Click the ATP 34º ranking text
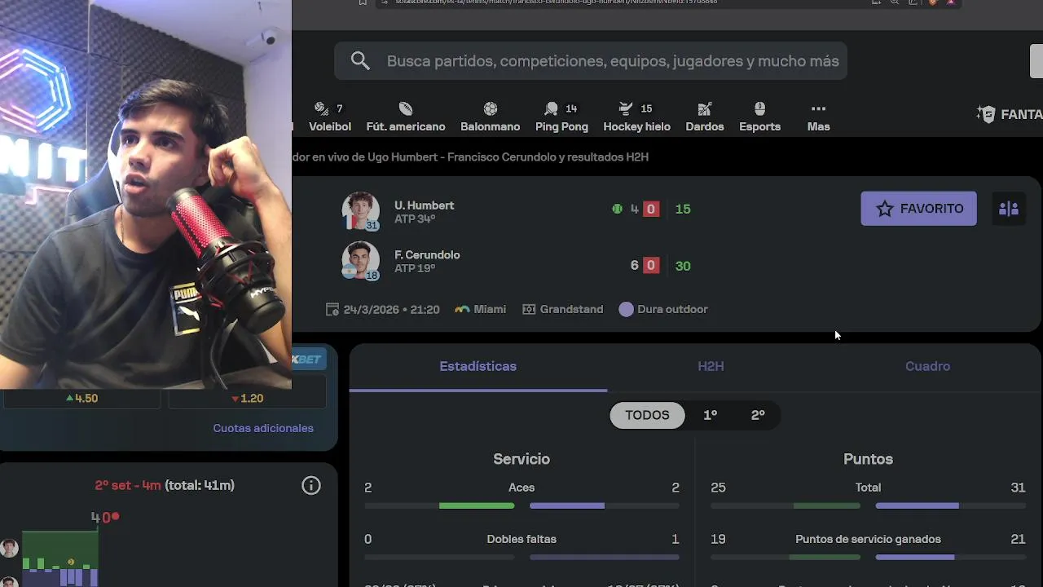 click(x=415, y=219)
